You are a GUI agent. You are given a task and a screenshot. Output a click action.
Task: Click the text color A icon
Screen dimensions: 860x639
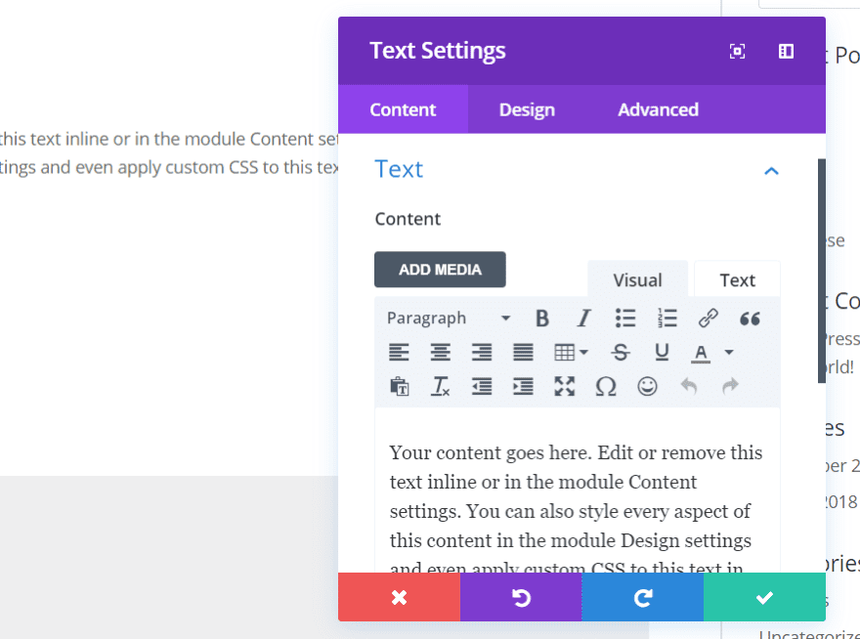click(x=701, y=354)
